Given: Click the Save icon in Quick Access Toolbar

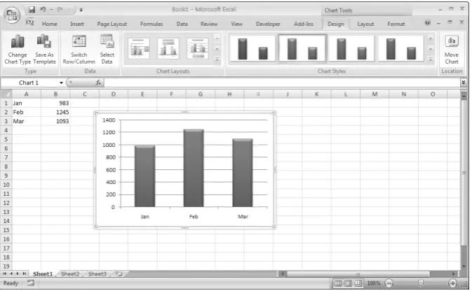Looking at the screenshot, I should [x=32, y=10].
